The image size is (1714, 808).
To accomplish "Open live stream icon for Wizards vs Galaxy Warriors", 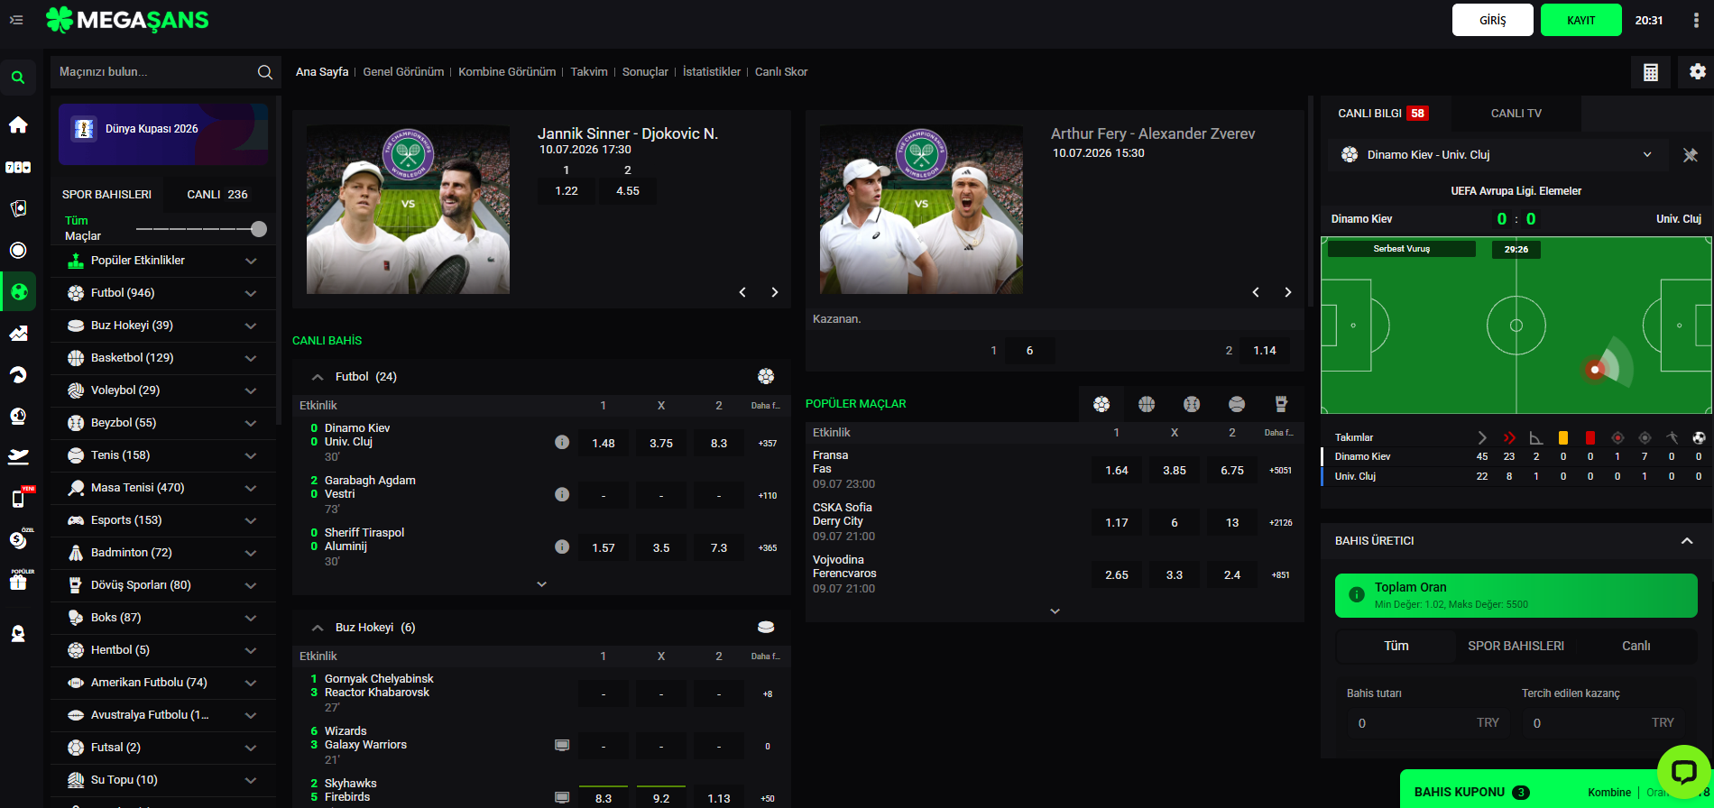I will pos(562,745).
